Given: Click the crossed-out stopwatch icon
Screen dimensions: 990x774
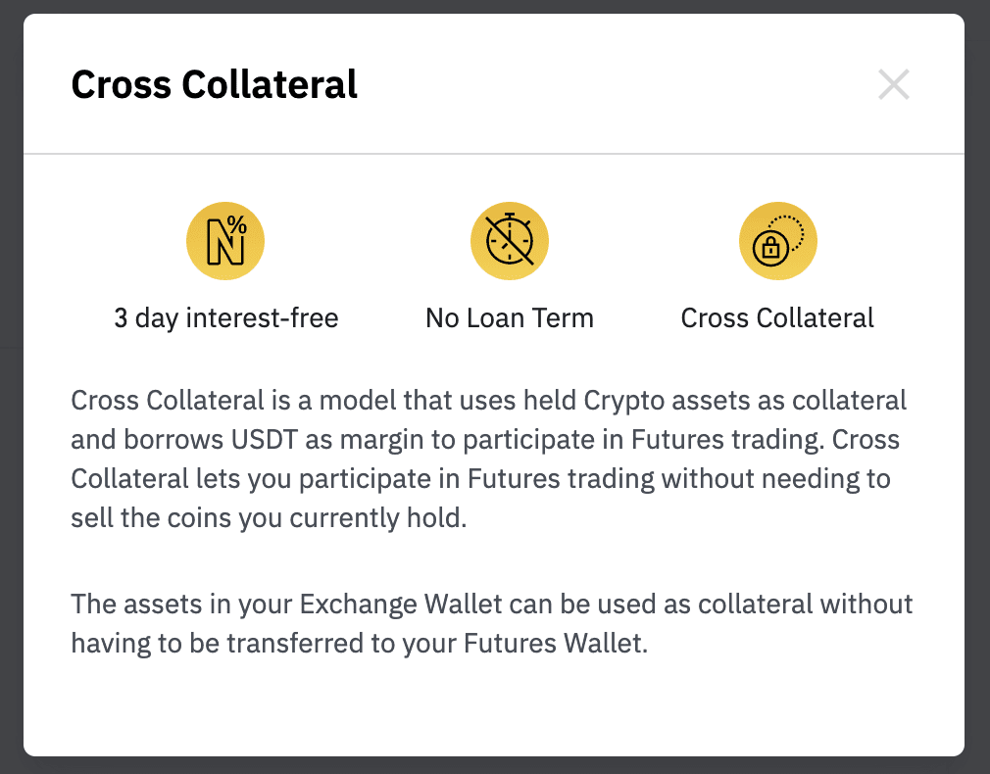Looking at the screenshot, I should click(510, 241).
